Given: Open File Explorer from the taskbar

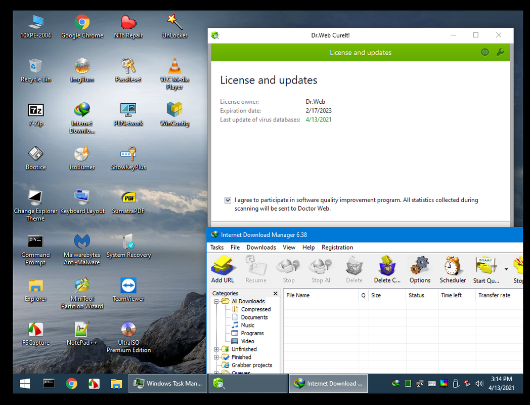Looking at the screenshot, I should [x=116, y=383].
